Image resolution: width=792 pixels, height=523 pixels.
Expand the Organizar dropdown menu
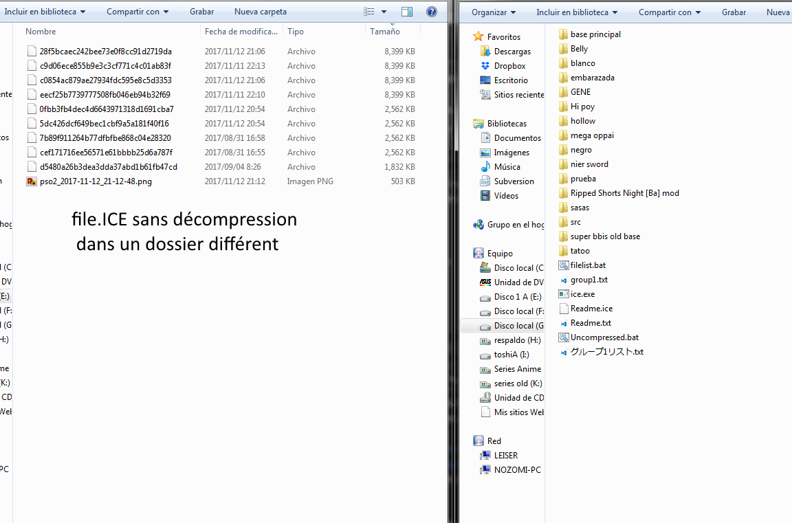[494, 12]
